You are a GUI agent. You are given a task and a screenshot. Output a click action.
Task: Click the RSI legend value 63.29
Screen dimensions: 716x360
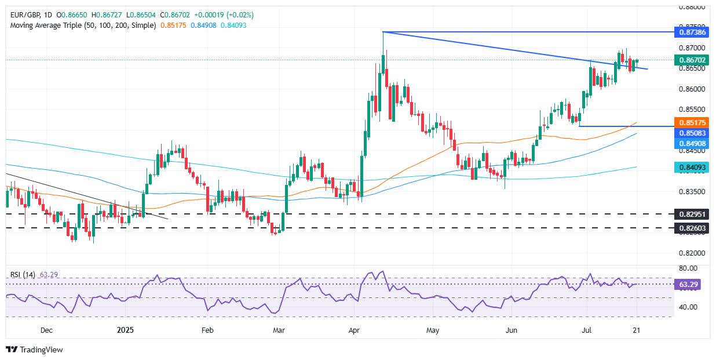click(48, 275)
